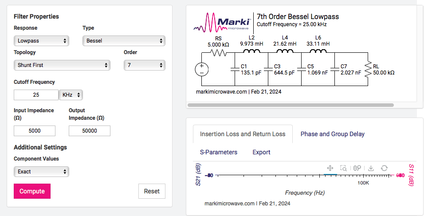Select the Box Zoom plot tool

343,168
